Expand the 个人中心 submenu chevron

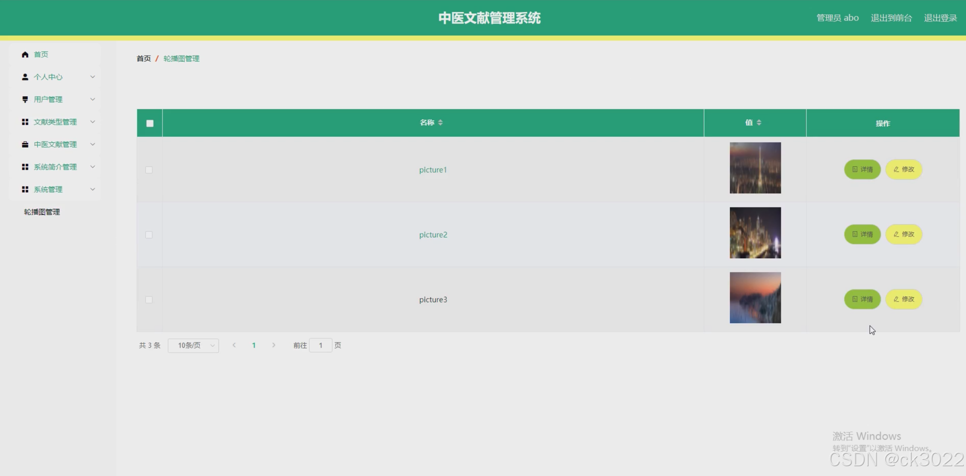click(x=92, y=77)
